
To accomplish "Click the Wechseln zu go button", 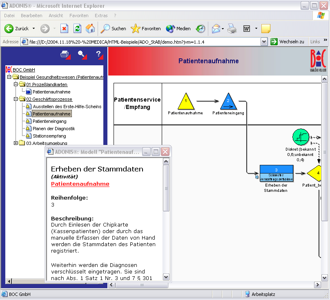I will click(x=287, y=42).
